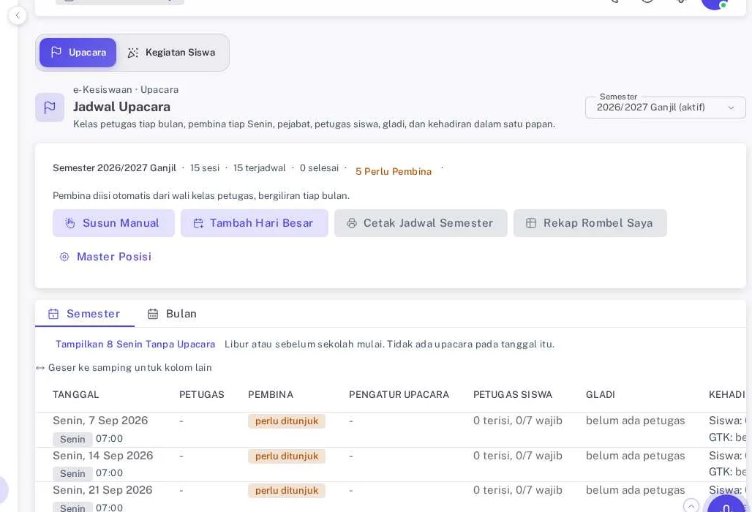Collapse the sidebar with the left chevron

[x=18, y=15]
